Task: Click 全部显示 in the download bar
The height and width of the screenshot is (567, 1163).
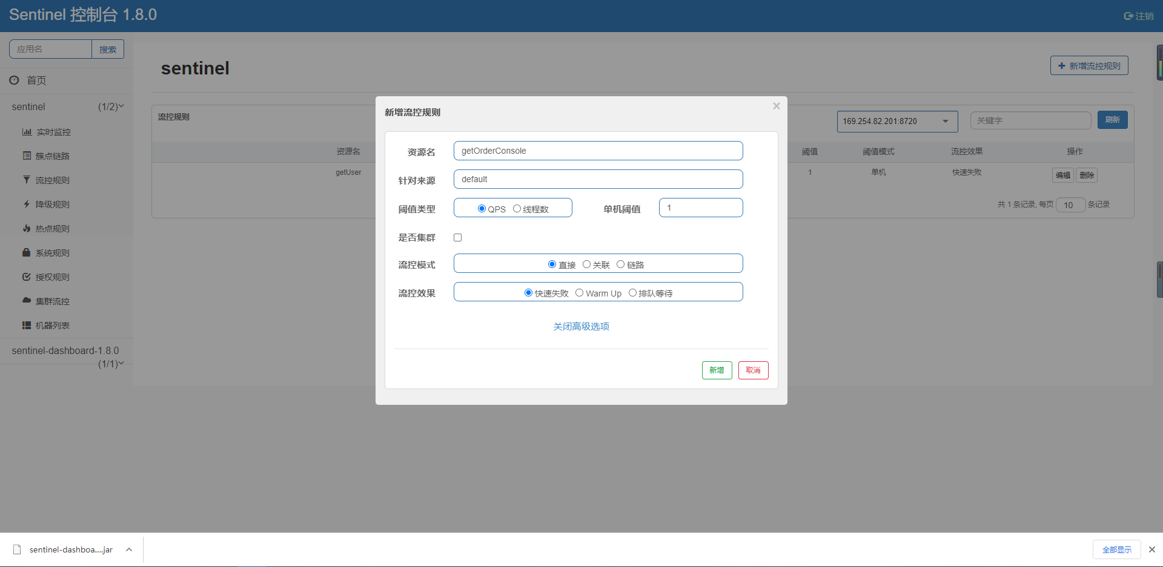Action: click(1116, 549)
